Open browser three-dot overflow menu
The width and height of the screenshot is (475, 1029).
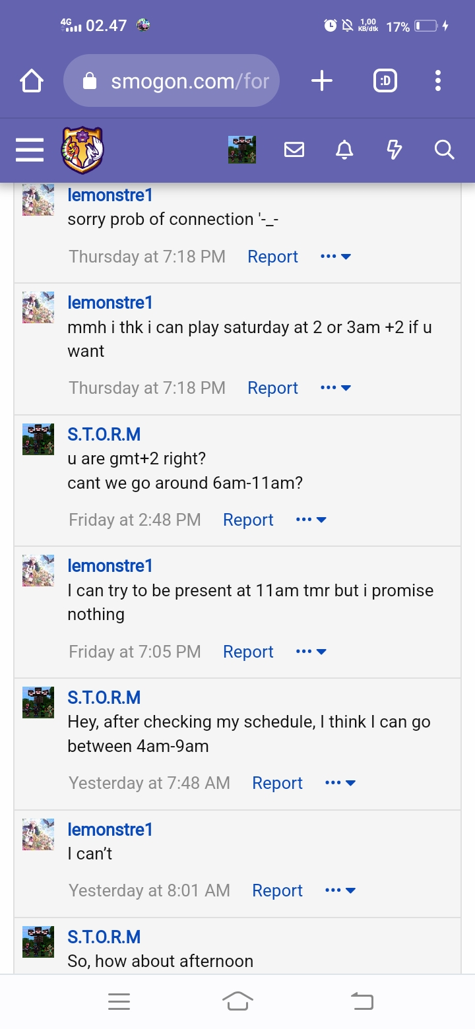(438, 81)
